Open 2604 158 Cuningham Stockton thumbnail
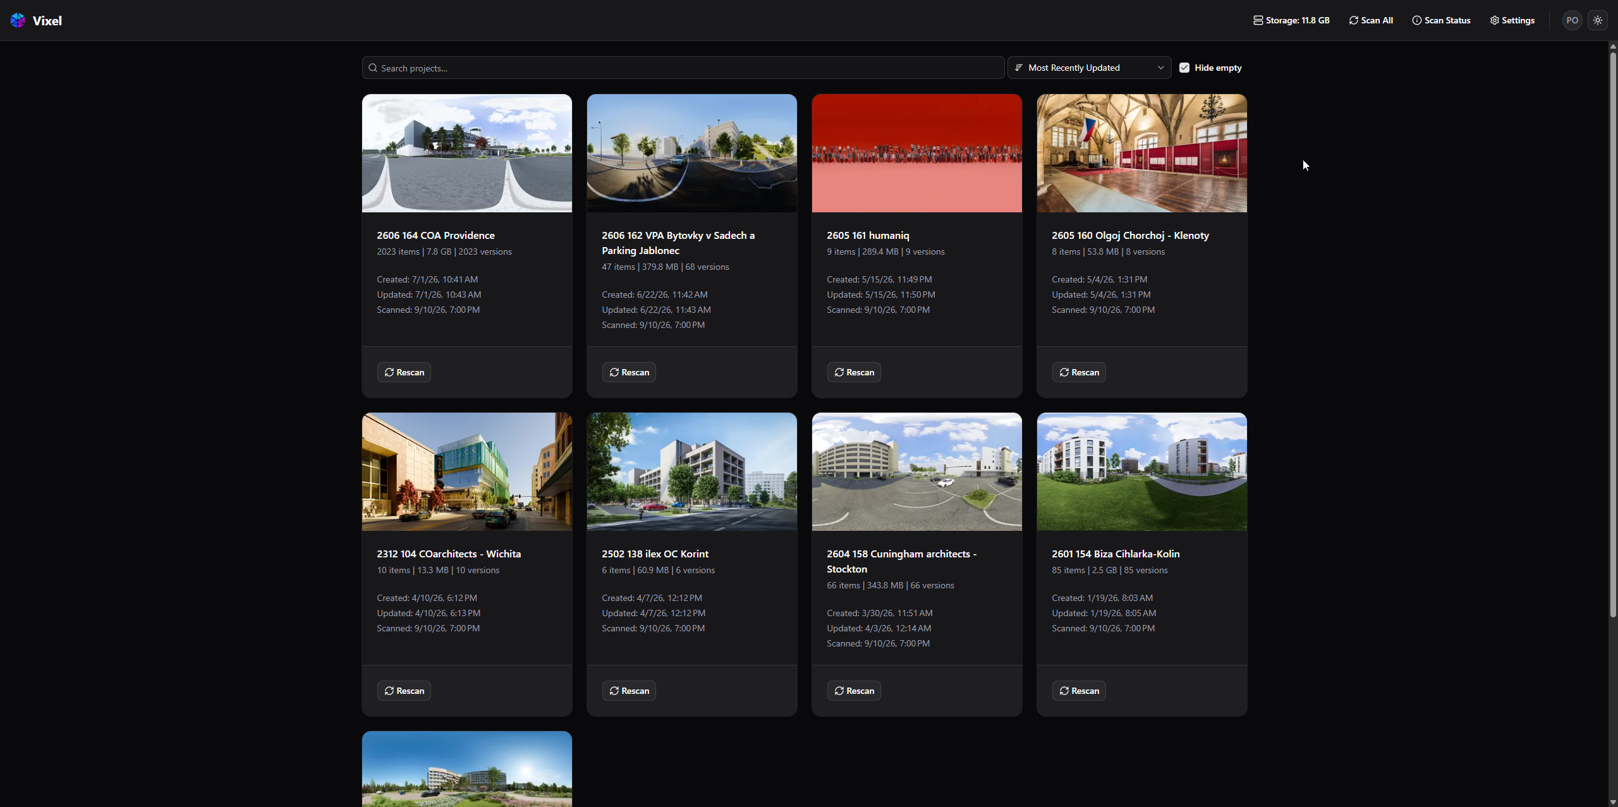 [917, 471]
